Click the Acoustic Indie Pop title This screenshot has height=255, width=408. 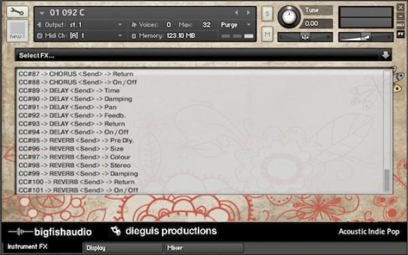coord(369,232)
